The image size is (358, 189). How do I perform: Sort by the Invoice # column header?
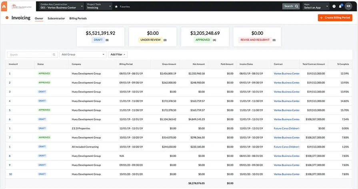click(13, 64)
